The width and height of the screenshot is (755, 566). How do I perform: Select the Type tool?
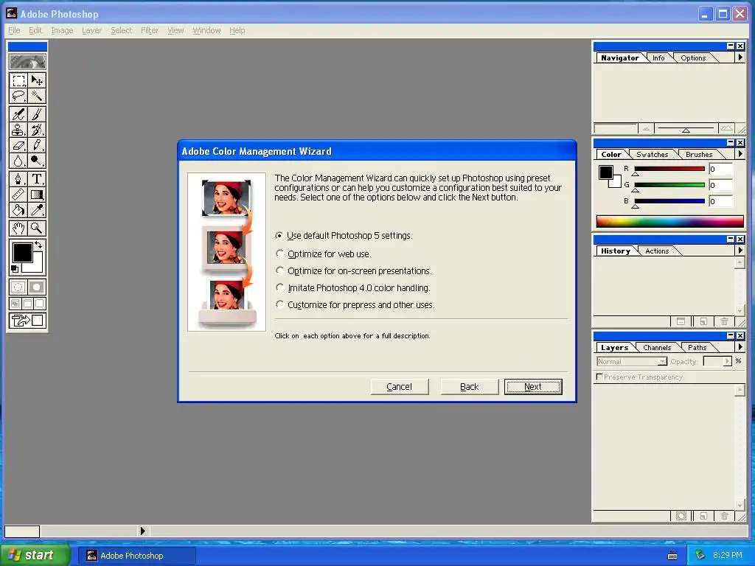(x=37, y=179)
